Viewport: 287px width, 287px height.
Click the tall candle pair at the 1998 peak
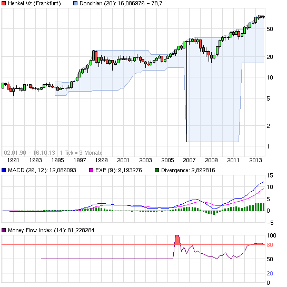(95, 57)
